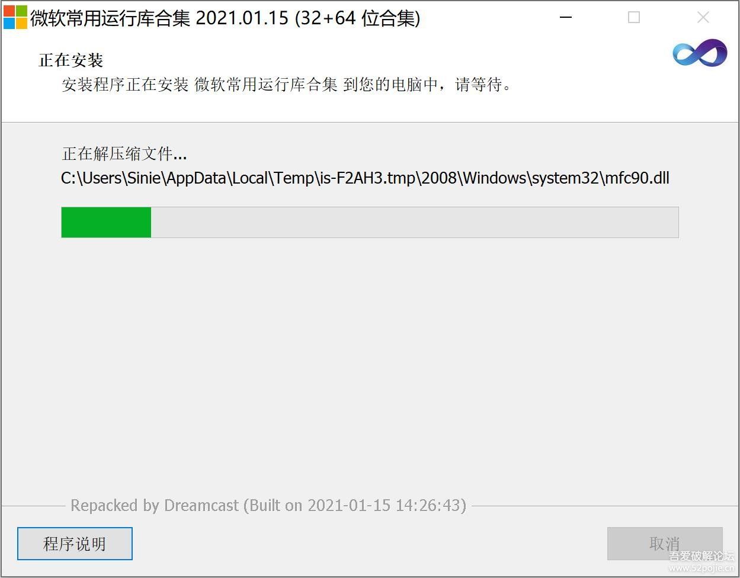Click the window title 微软常用运行库合集 2021.01.15
740x578 pixels.
point(159,18)
